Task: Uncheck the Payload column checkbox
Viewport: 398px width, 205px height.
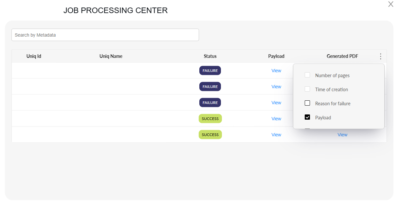Action: (x=307, y=117)
